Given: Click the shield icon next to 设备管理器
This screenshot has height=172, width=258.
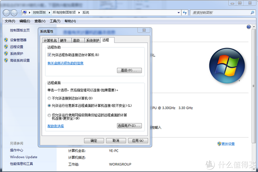Looking at the screenshot, I should [x=6, y=40].
